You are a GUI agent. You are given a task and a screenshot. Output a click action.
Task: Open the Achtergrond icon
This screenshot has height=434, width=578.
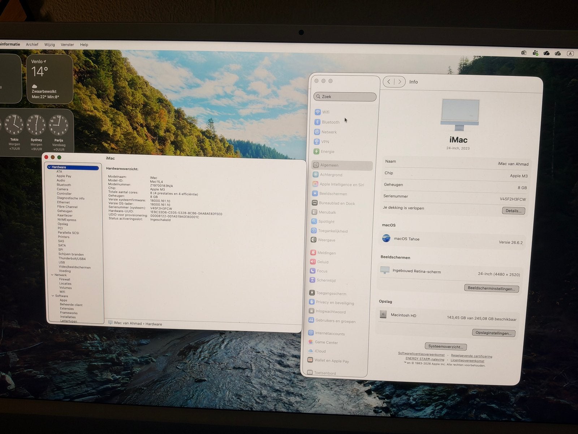[316, 175]
